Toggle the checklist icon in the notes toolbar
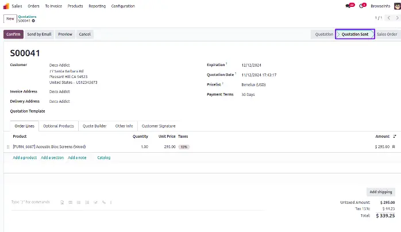The width and height of the screenshot is (401, 232). [x=95, y=202]
